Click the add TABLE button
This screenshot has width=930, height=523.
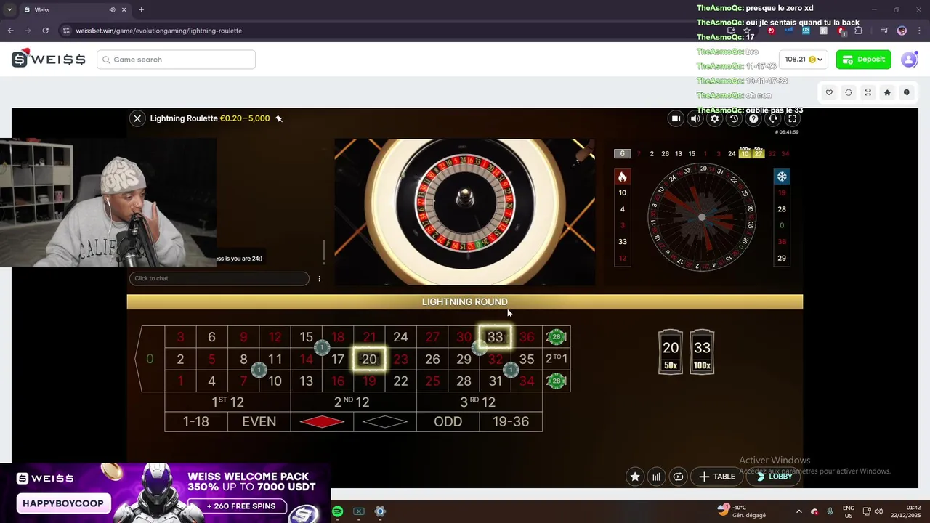point(716,477)
